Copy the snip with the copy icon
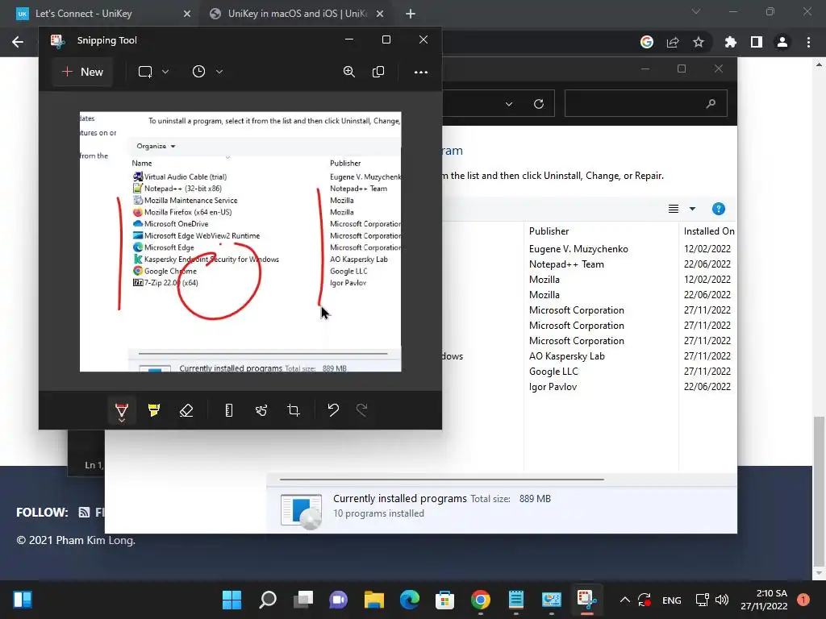 [378, 72]
